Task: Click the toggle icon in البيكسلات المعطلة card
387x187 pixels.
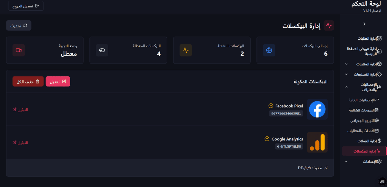Action: coord(102,50)
